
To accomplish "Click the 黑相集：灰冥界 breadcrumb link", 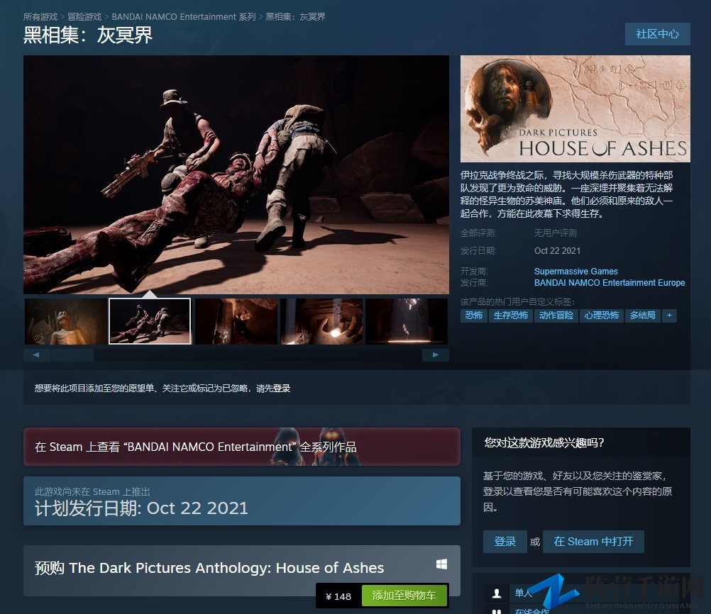I will 295,17.
